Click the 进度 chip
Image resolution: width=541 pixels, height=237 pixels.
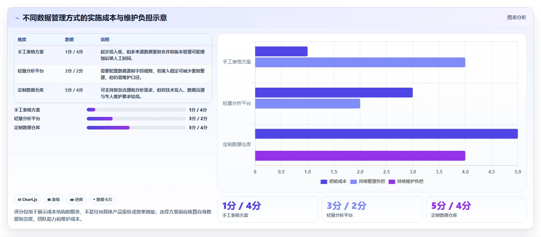tap(76, 199)
